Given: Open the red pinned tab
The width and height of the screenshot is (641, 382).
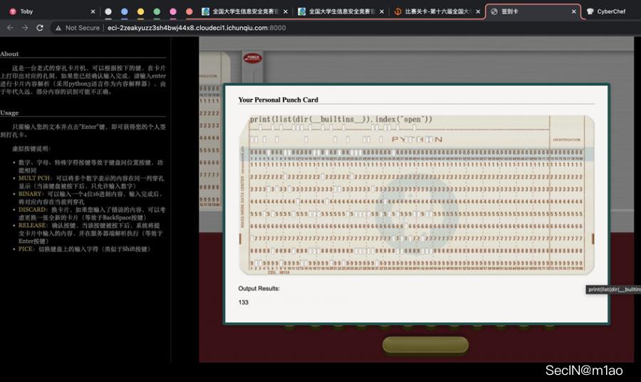Looking at the screenshot, I should [x=189, y=11].
